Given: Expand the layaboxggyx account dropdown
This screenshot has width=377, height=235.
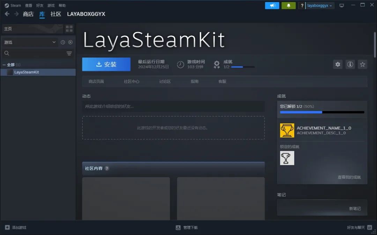Looking at the screenshot, I should pyautogui.click(x=320, y=6).
